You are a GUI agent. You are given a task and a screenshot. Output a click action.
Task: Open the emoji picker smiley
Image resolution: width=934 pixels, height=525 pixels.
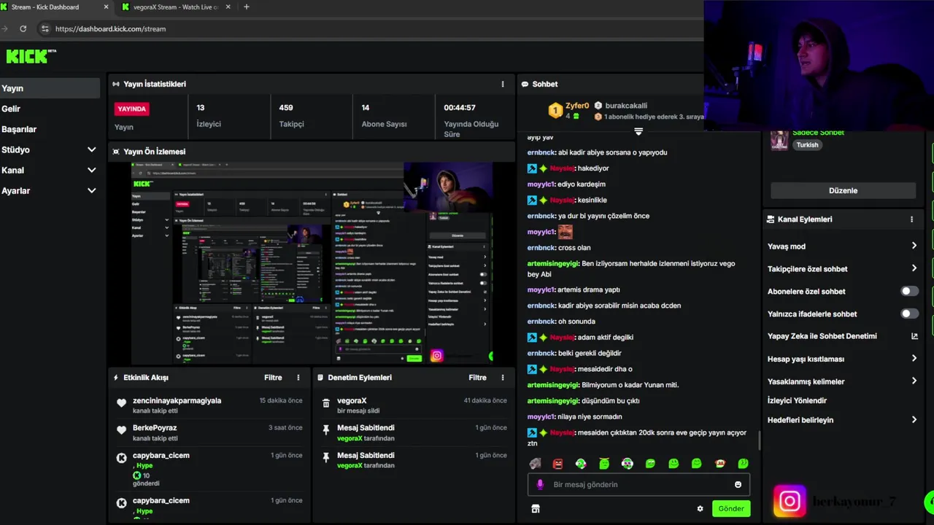738,484
